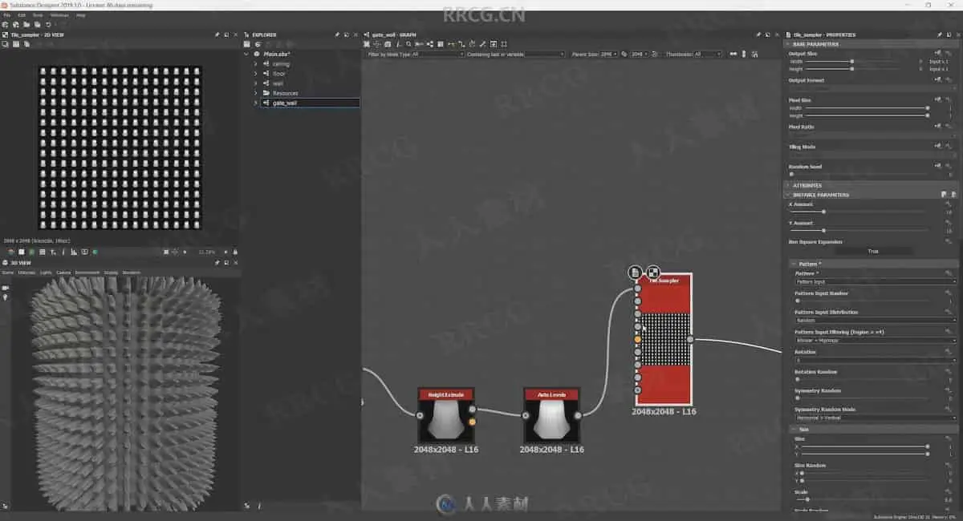Click the new package icon in main toolbar
This screenshot has height=521, width=963.
coord(5,25)
